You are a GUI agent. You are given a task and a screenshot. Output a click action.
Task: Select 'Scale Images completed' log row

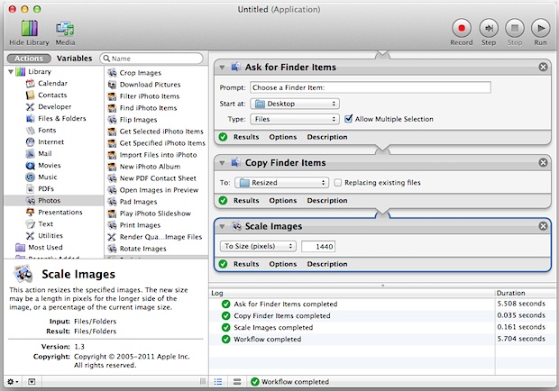click(x=381, y=328)
